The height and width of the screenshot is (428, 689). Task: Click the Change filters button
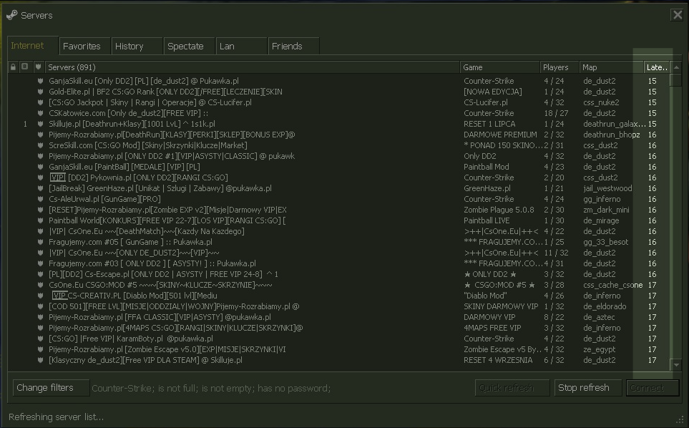[51, 388]
